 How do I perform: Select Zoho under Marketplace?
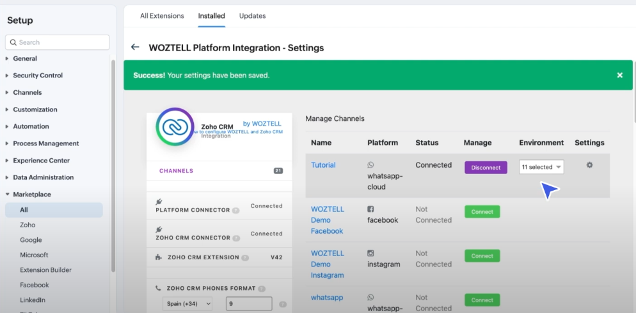tap(28, 225)
